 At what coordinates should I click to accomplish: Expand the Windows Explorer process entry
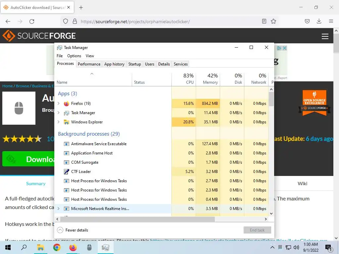[59, 122]
